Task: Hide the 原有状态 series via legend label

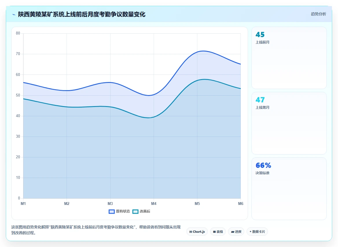Action: (123, 211)
